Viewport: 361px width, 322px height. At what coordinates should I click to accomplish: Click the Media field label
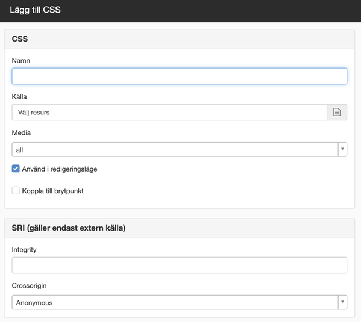[x=21, y=132]
